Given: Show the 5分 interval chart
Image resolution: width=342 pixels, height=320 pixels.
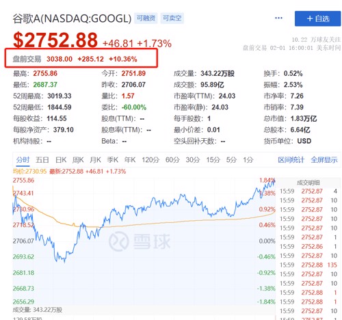Looking at the screenshot, I should 231,160.
